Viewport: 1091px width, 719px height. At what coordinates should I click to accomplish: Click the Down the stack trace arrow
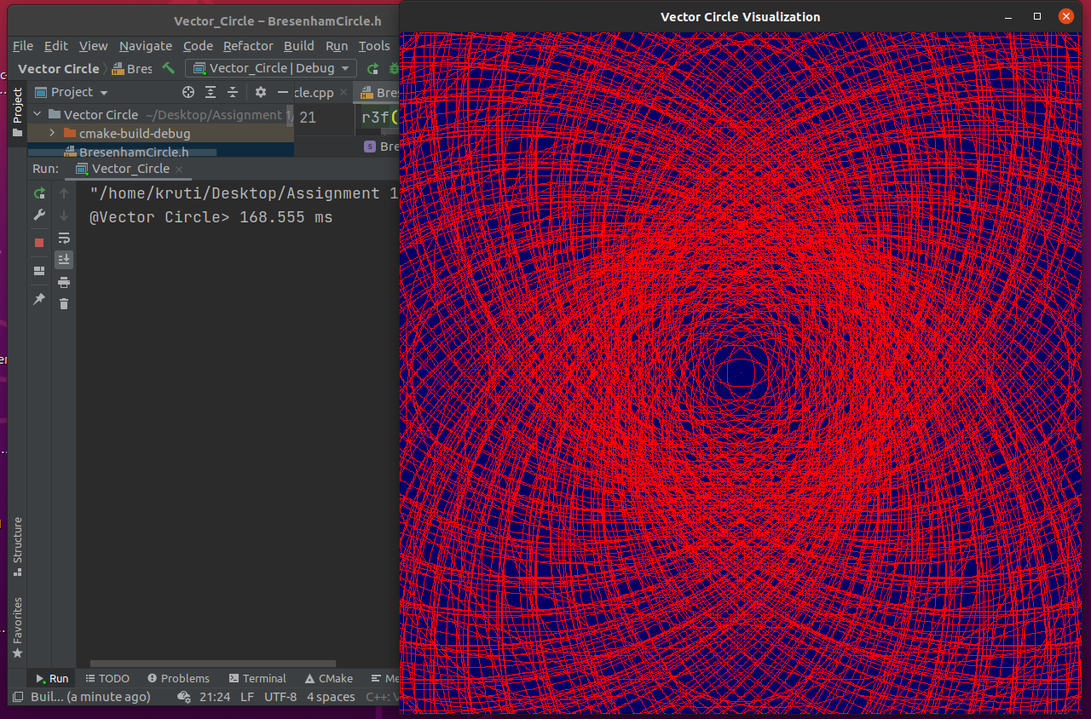pyautogui.click(x=64, y=216)
